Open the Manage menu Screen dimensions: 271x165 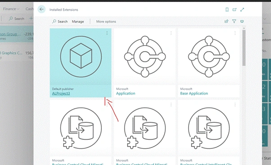[78, 22]
